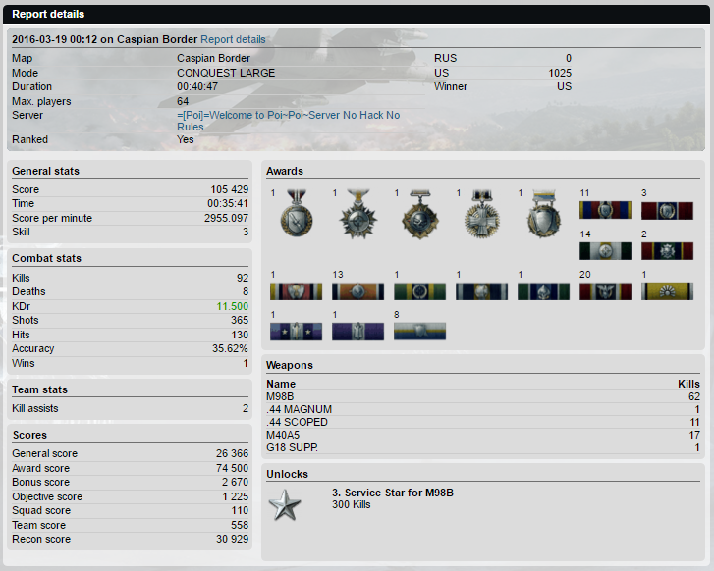This screenshot has width=714, height=571.
Task: Click the 'Kills' weapons column header
Action: pos(688,384)
